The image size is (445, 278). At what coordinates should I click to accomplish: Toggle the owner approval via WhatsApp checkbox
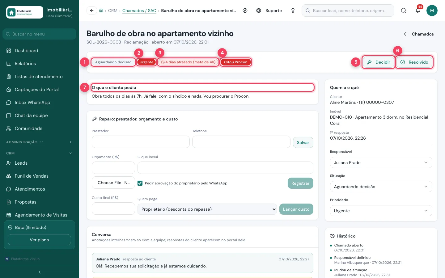pos(140,183)
